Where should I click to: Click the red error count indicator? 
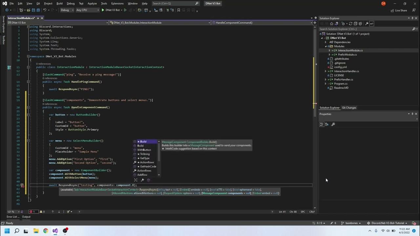33,212
